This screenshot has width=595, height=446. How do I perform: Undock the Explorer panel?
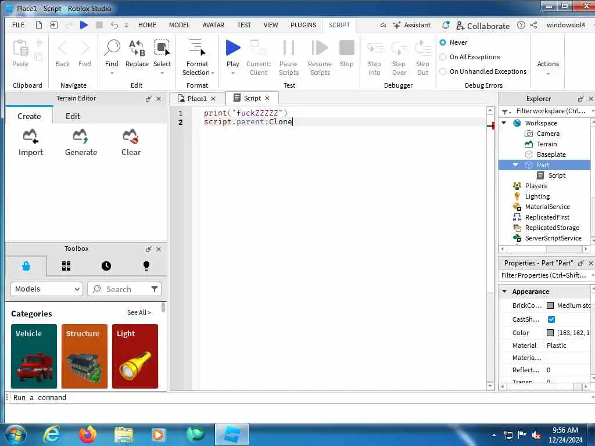coord(580,99)
